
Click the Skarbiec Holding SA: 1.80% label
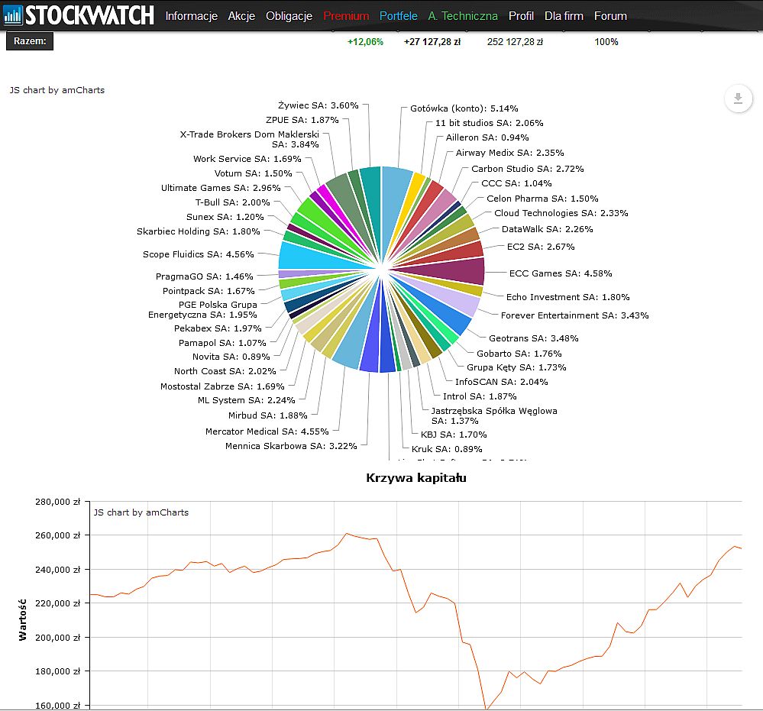tap(198, 231)
